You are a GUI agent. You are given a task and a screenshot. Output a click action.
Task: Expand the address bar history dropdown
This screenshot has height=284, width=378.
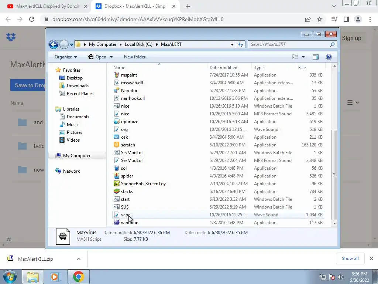click(x=232, y=44)
